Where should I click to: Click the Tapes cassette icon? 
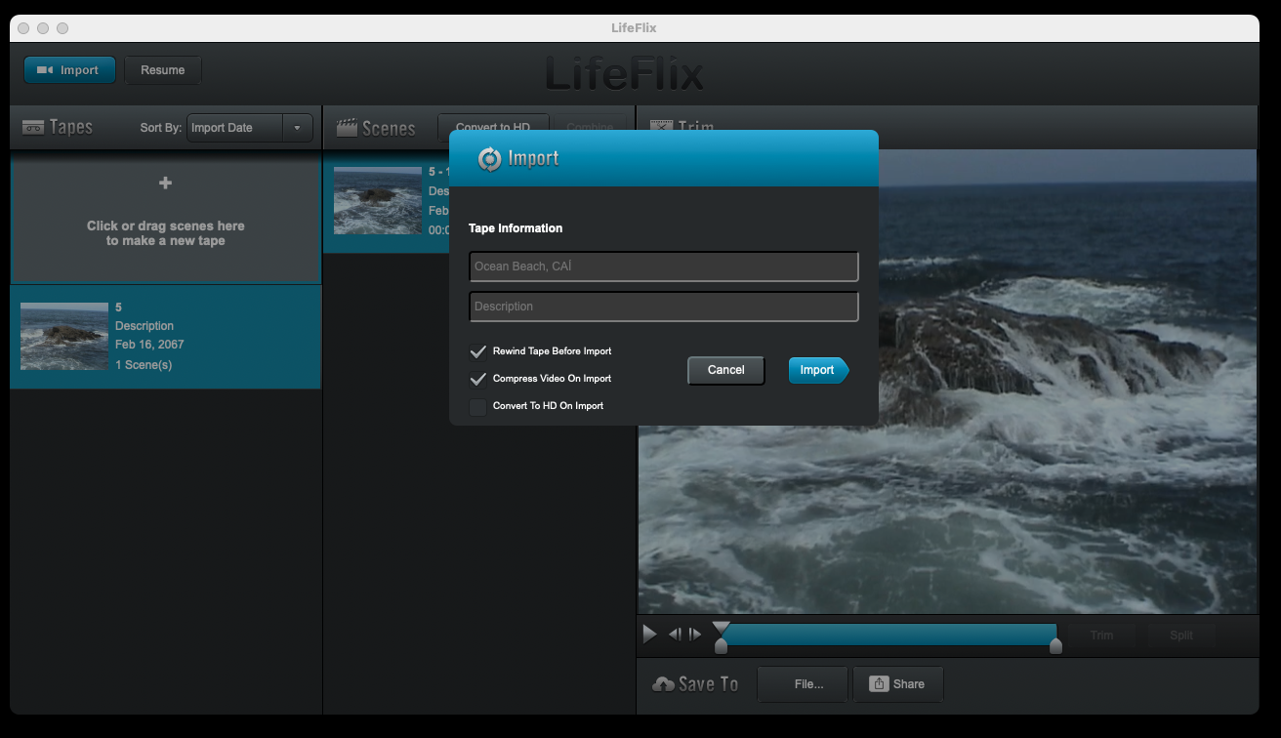click(x=33, y=128)
